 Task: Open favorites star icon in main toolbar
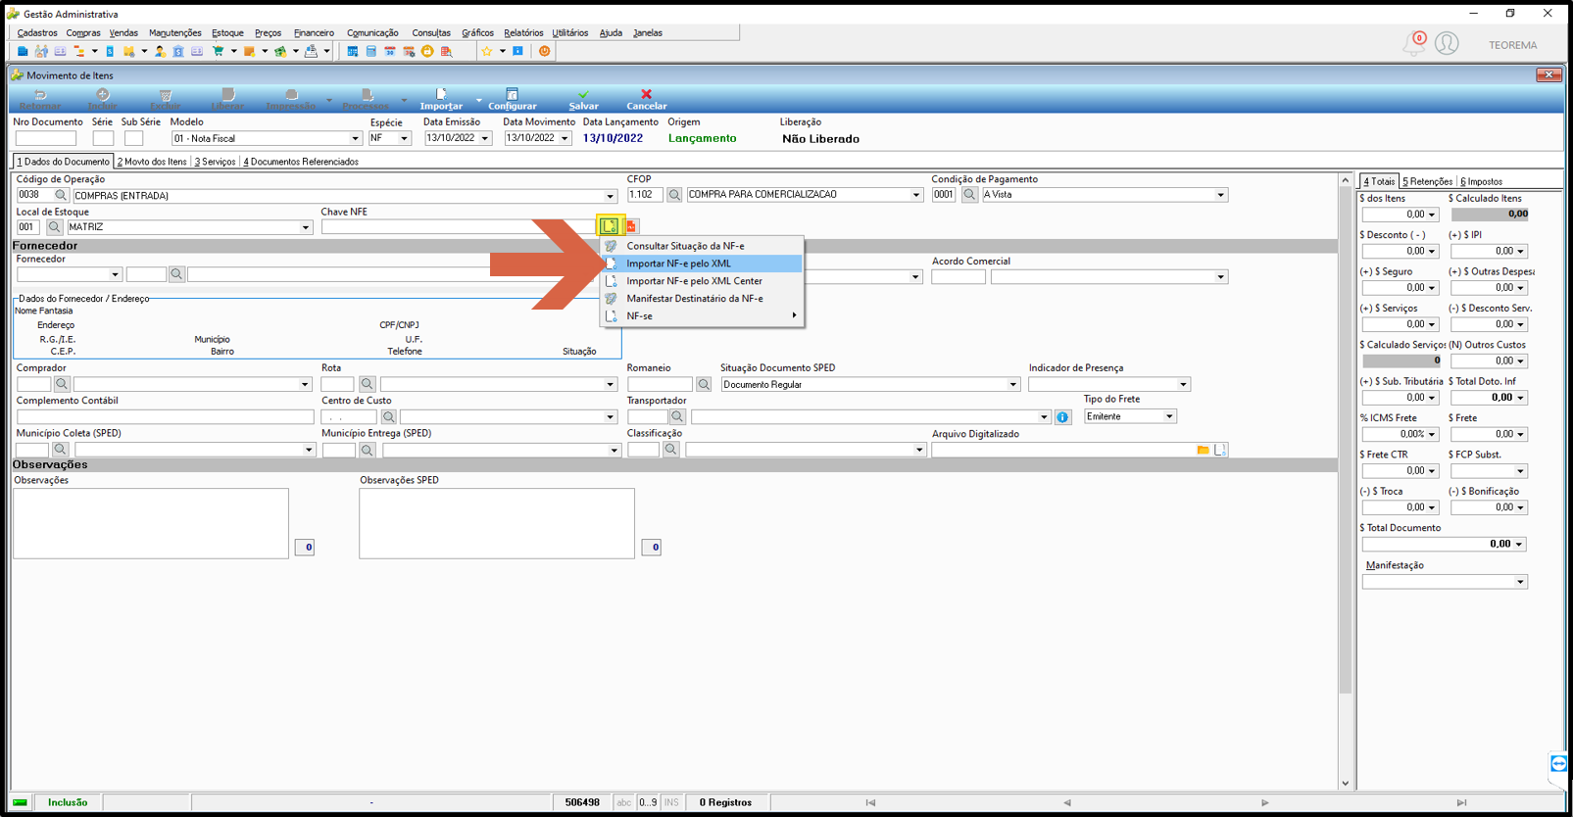487,51
